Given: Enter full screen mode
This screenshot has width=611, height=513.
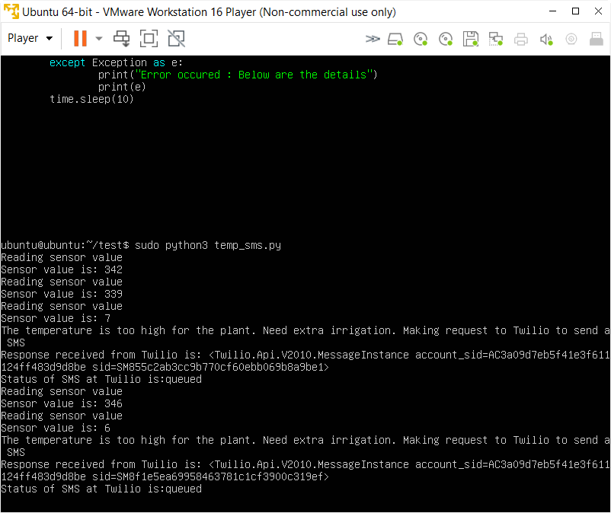Looking at the screenshot, I should click(149, 39).
